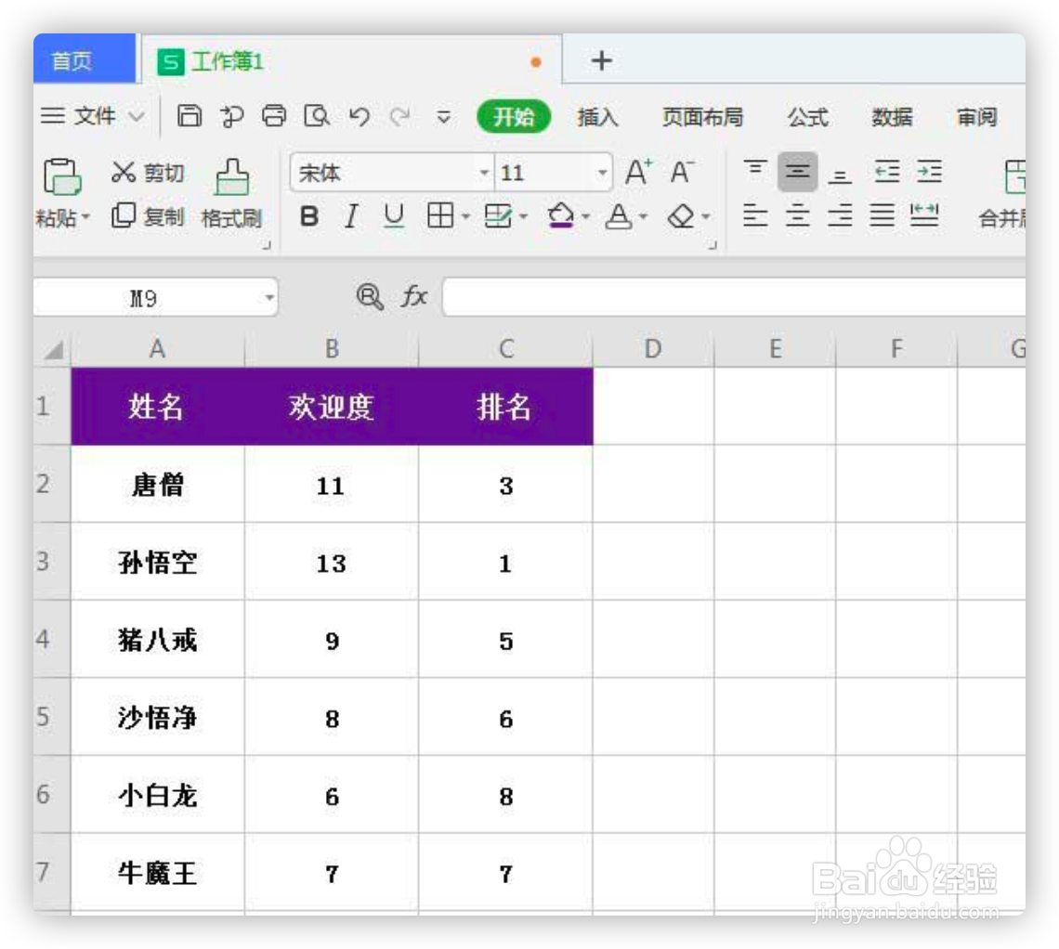This screenshot has width=1059, height=949.
Task: Insert function with fx icon
Action: point(413,295)
